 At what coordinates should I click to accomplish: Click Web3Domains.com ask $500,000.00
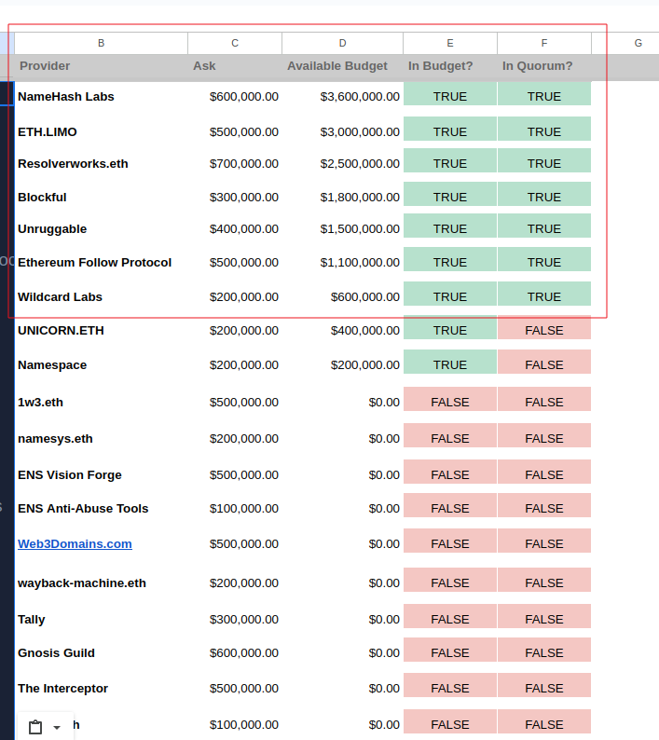[x=244, y=543]
